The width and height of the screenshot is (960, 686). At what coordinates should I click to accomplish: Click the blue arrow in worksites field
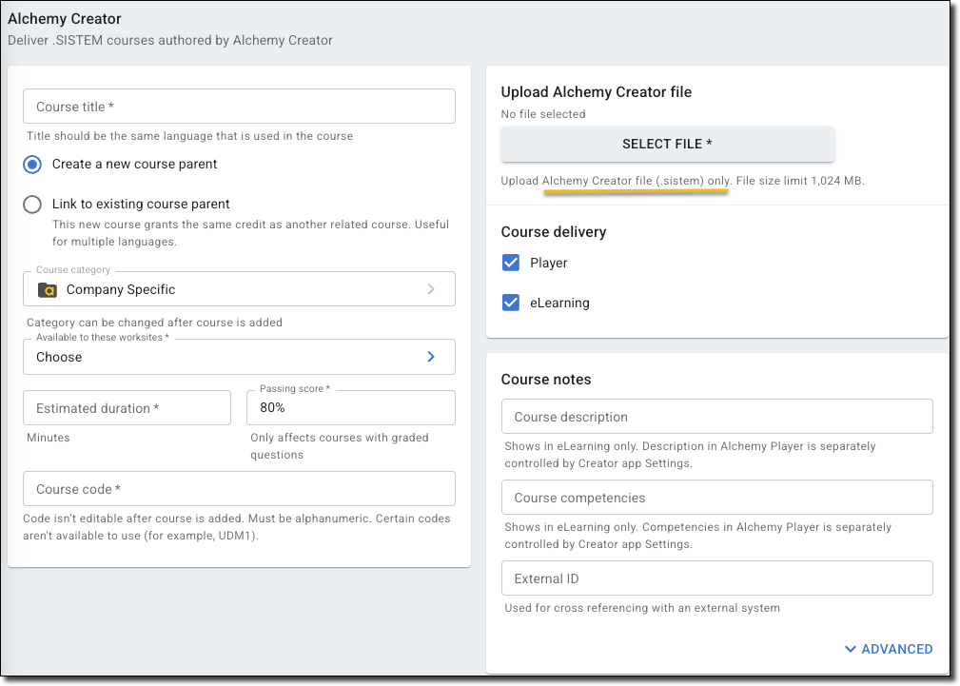(x=431, y=357)
